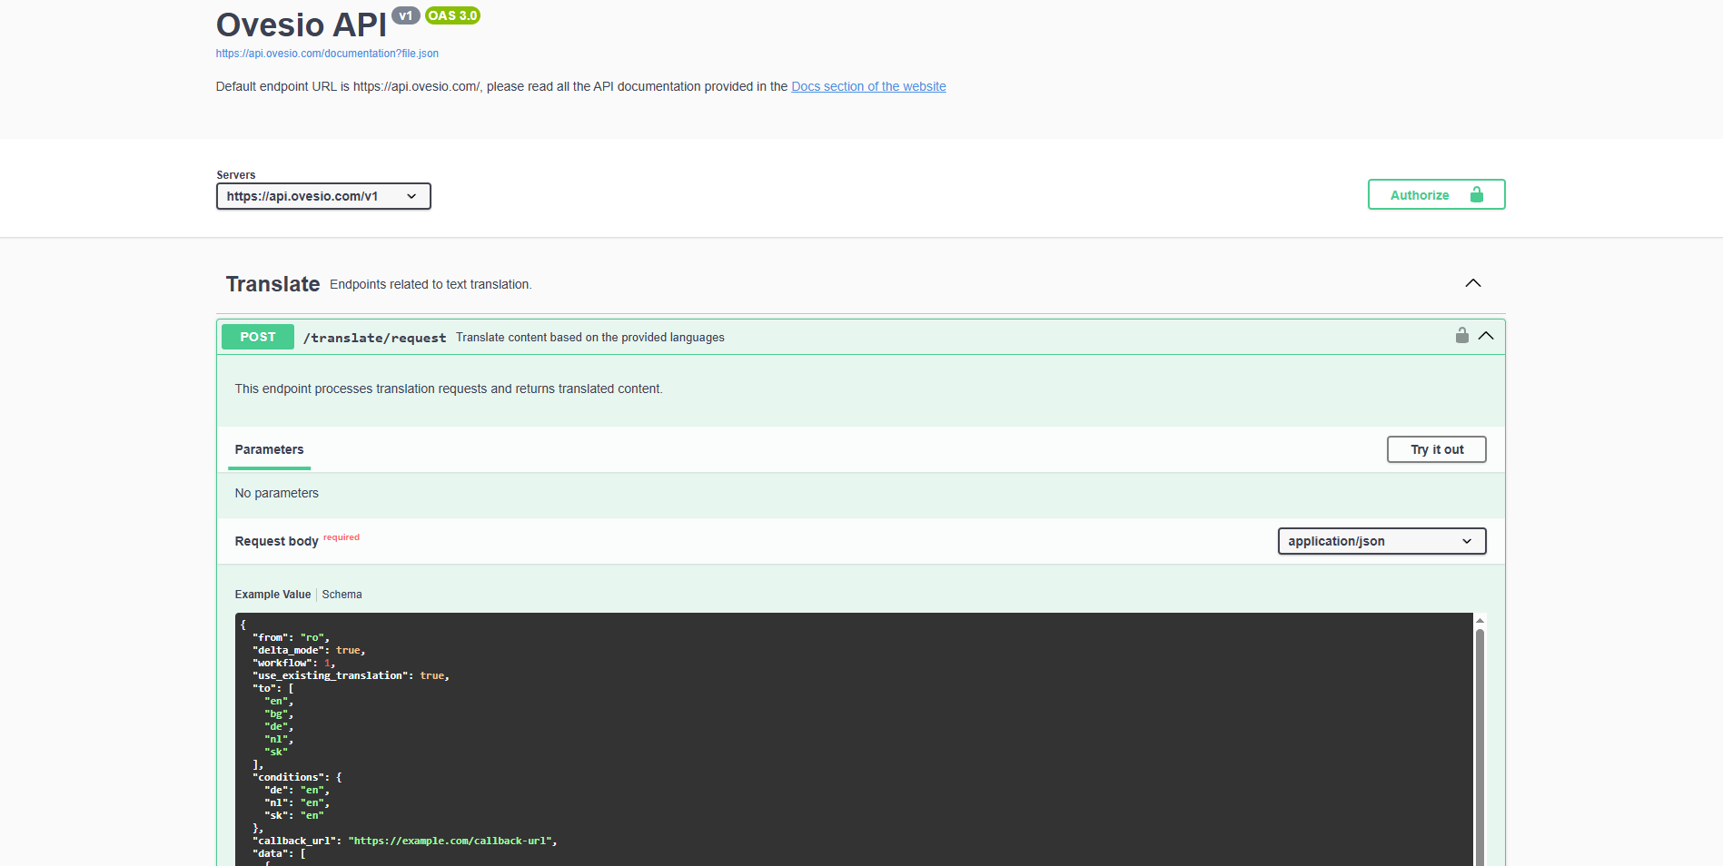
Task: Click the Try it out button
Action: pos(1436,449)
